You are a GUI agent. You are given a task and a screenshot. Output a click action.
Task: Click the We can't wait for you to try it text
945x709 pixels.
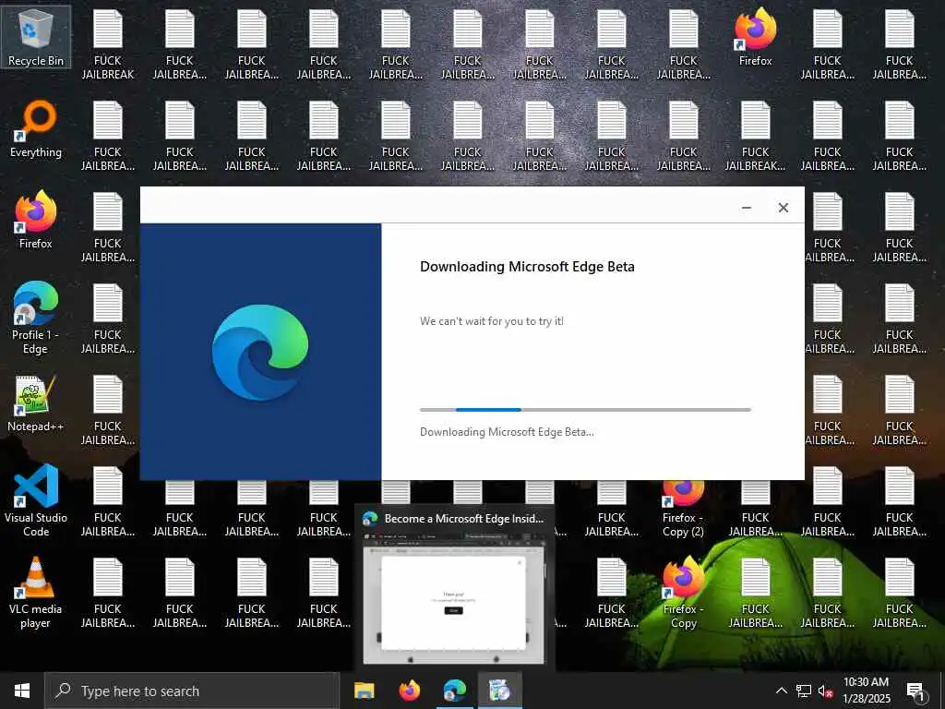coord(492,321)
